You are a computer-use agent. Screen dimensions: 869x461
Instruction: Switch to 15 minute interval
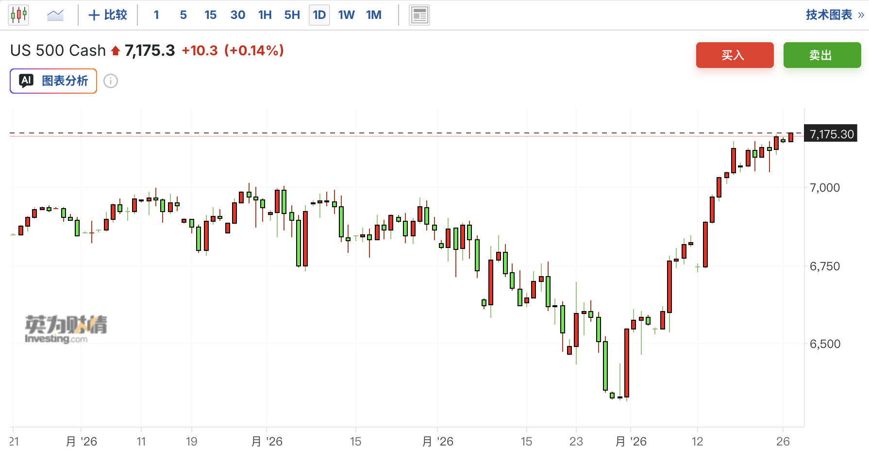[210, 15]
